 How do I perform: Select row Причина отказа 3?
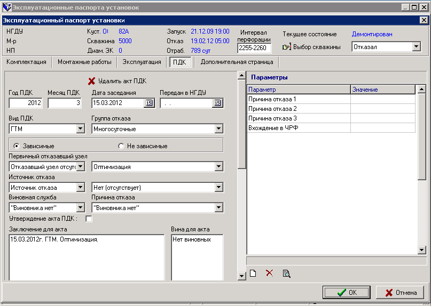click(331, 118)
